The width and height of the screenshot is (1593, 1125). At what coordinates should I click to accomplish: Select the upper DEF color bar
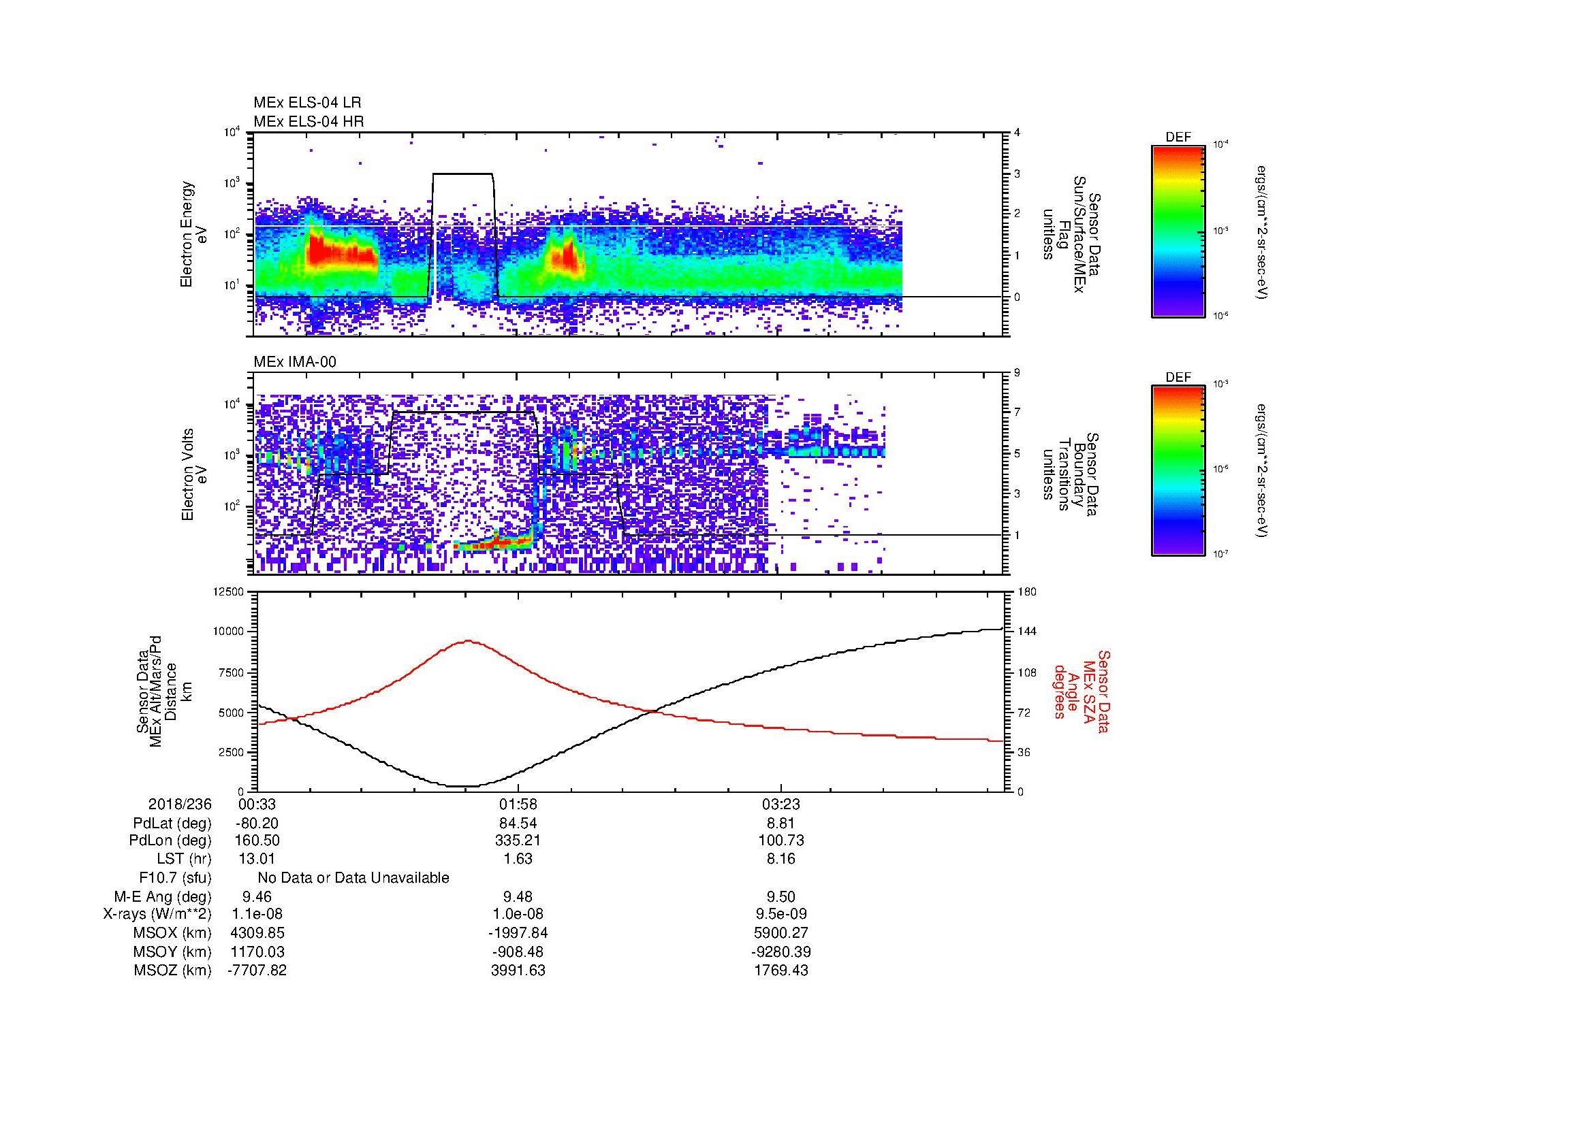pos(1178,231)
